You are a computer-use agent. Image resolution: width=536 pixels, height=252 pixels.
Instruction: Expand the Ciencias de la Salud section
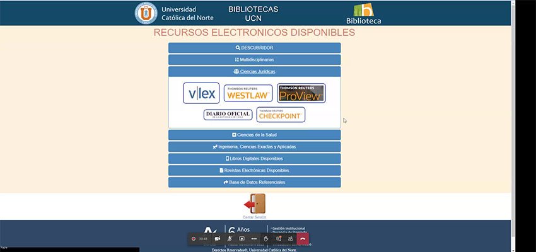[x=254, y=135]
